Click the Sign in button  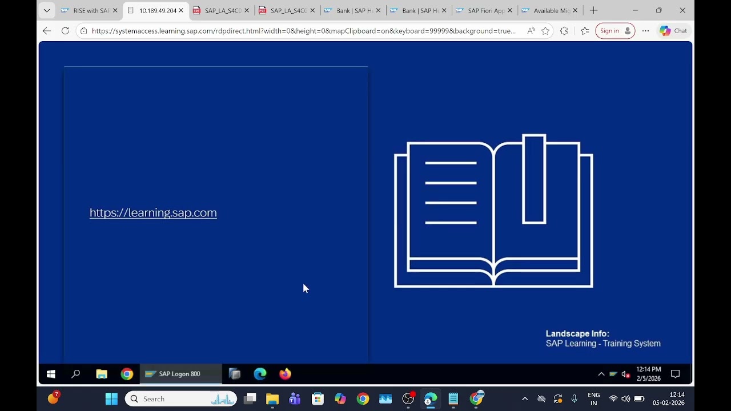click(x=615, y=31)
